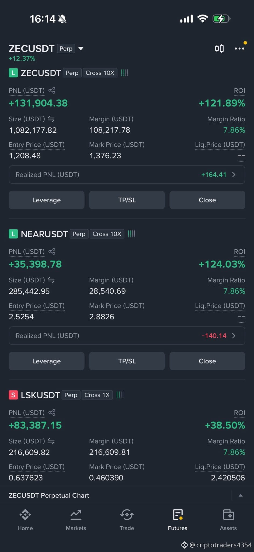The height and width of the screenshot is (552, 254).
Task: Close the ZECUSDT position
Action: [x=207, y=200]
